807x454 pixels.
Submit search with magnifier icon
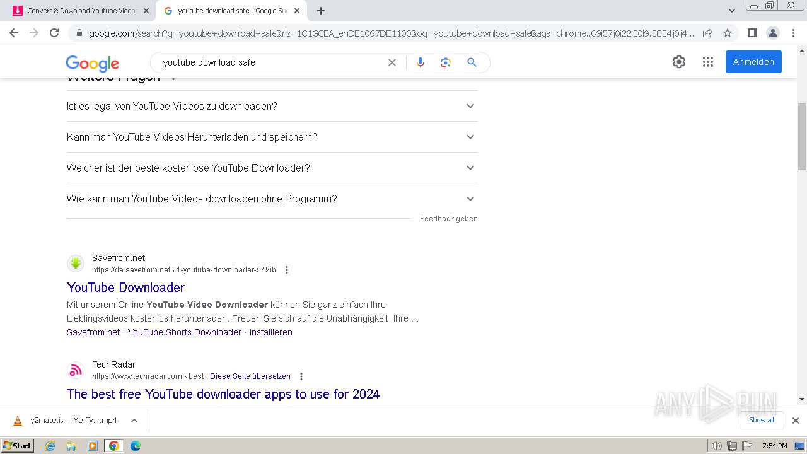coord(472,62)
